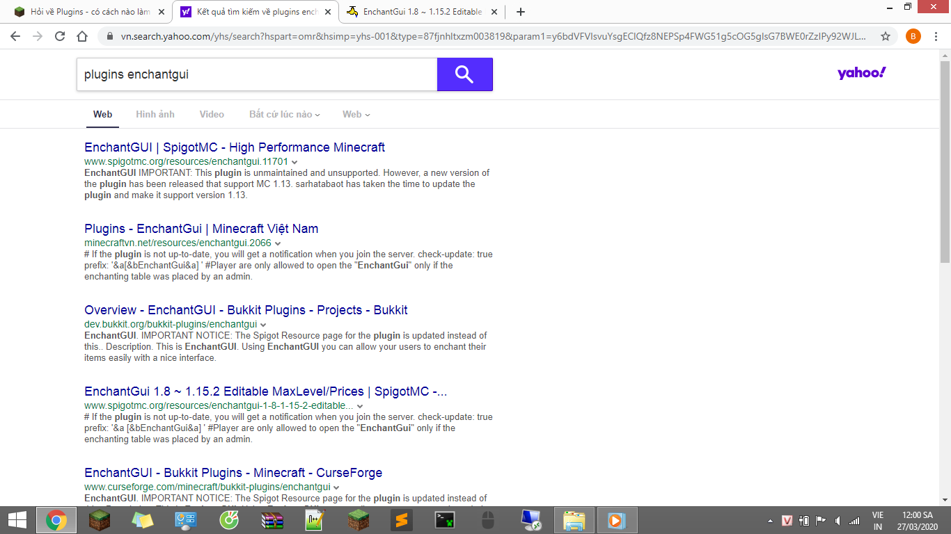
Task: Switch to the Video results tab
Action: click(212, 114)
